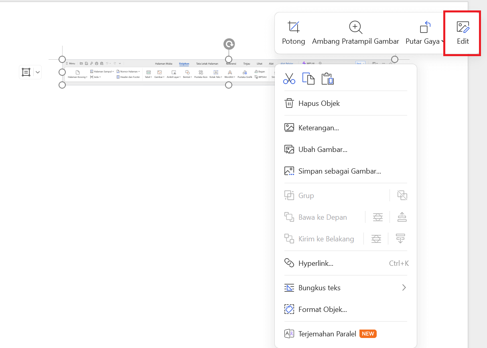Click the layout options icon beside image
The width and height of the screenshot is (487, 348).
[x=26, y=72]
